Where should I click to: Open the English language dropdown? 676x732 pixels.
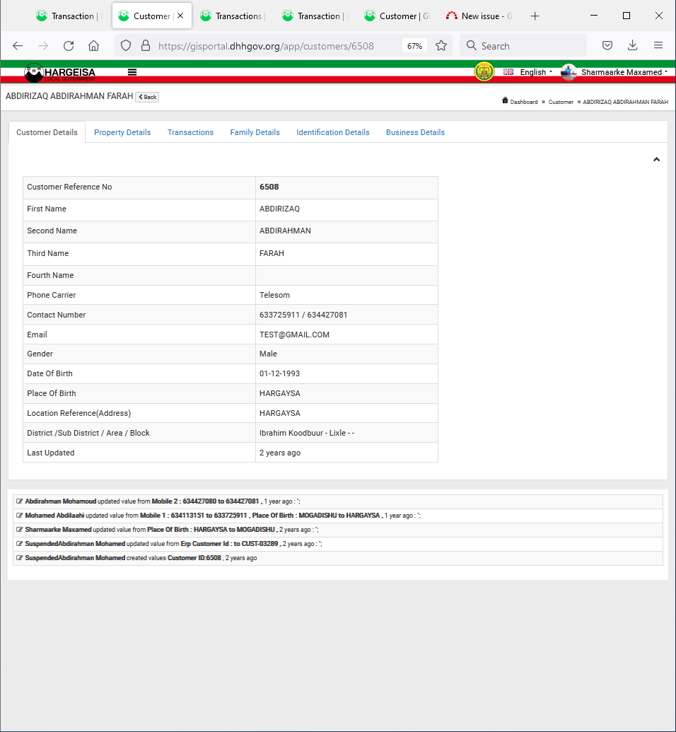click(536, 72)
